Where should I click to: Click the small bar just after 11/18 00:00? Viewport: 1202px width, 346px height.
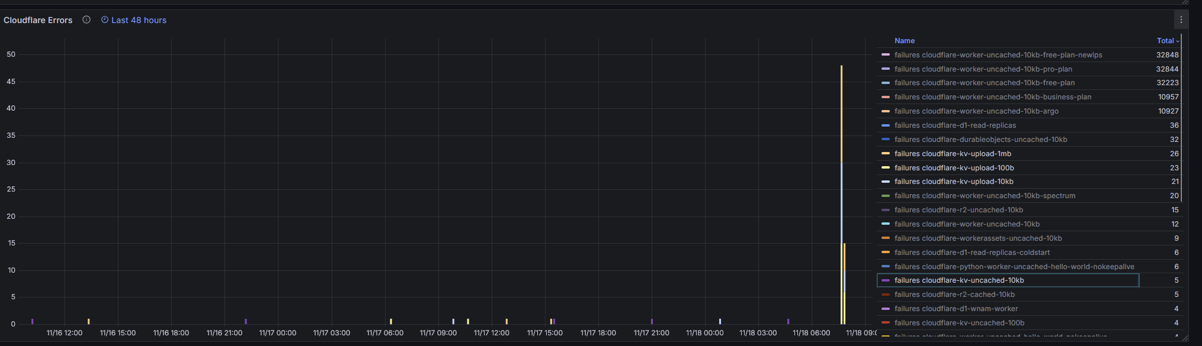[x=720, y=321]
